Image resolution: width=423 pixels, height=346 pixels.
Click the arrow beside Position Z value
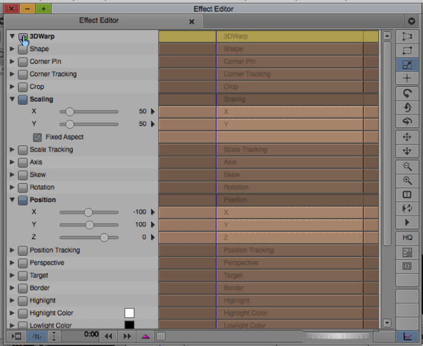153,237
